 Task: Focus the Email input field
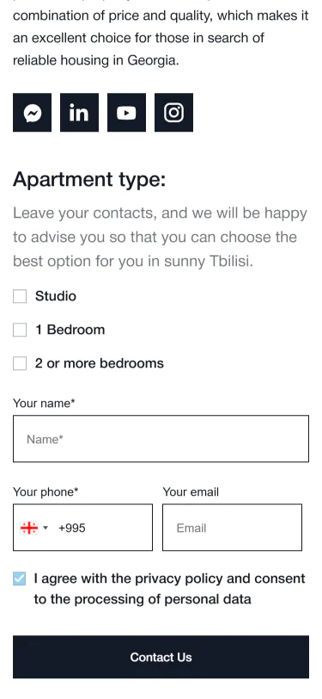[x=232, y=528]
